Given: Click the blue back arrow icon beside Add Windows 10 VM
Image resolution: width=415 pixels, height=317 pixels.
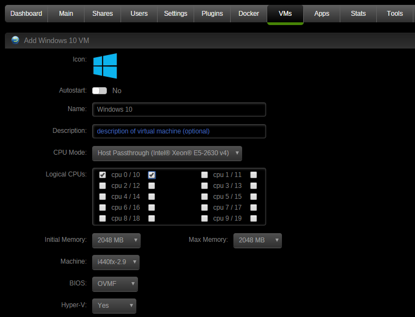Looking at the screenshot, I should tap(15, 40).
